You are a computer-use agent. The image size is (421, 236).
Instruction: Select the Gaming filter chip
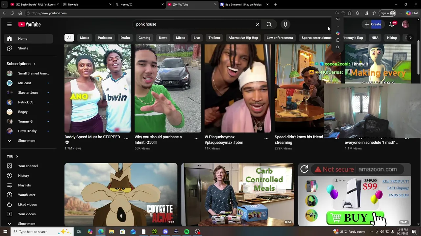point(144,38)
